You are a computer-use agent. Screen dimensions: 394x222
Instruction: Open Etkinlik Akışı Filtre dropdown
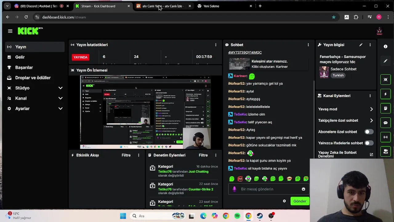tap(126, 155)
